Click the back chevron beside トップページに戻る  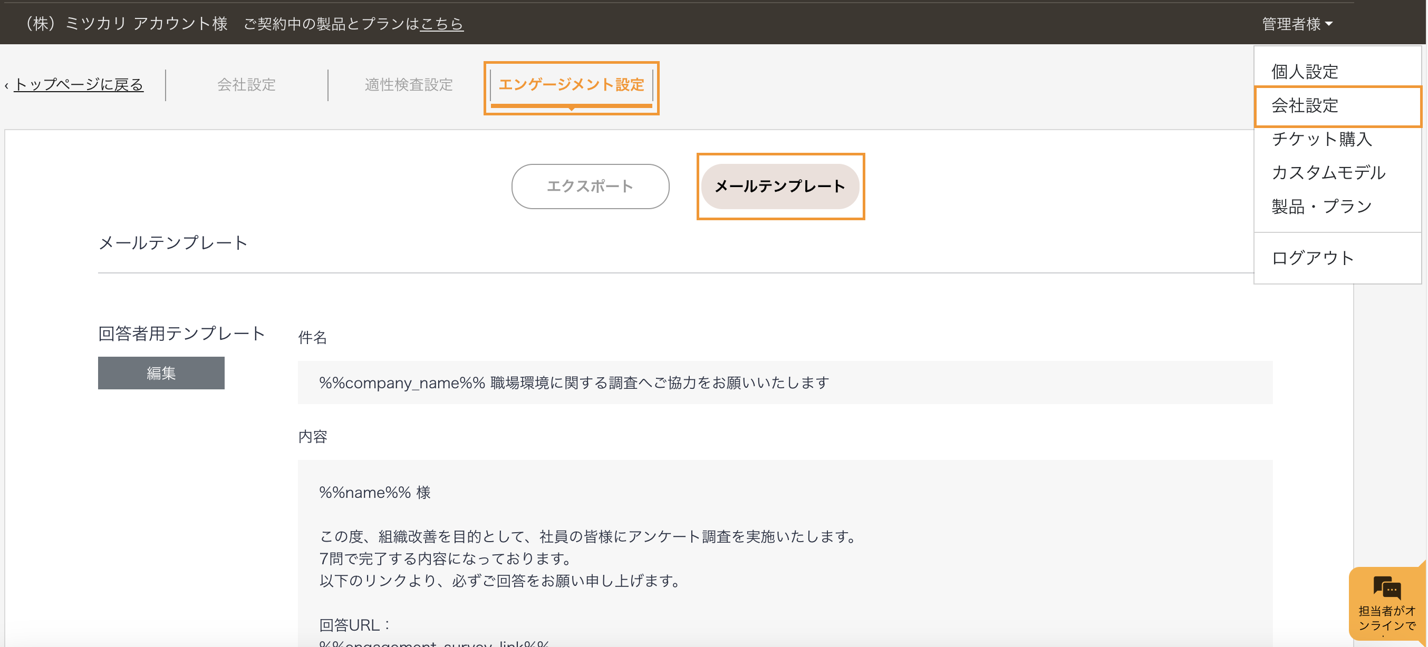(x=6, y=86)
